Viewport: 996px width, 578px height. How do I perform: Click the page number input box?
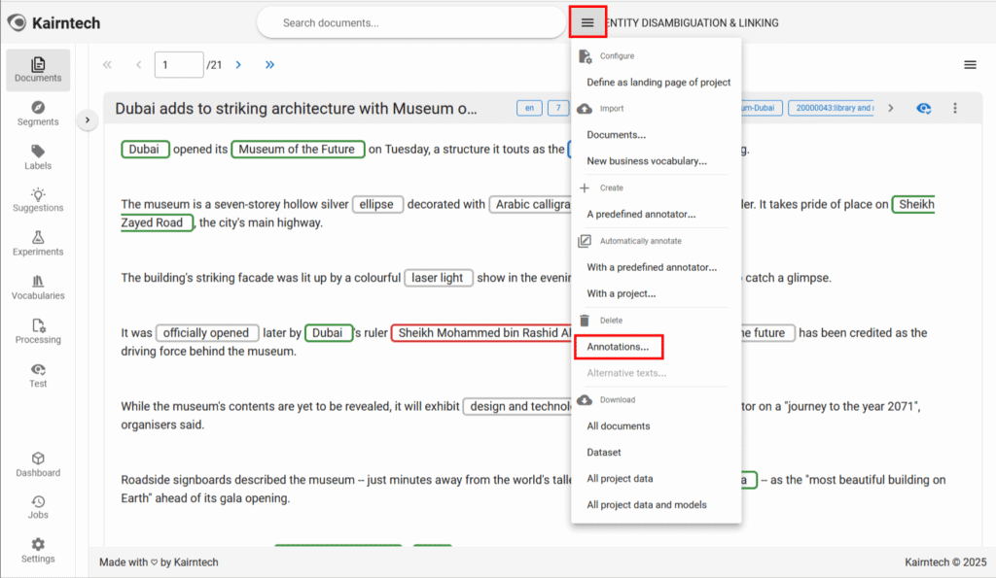click(x=178, y=65)
